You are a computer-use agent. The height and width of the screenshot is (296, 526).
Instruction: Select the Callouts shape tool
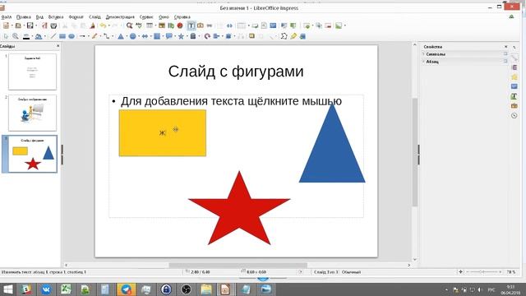tap(169, 36)
